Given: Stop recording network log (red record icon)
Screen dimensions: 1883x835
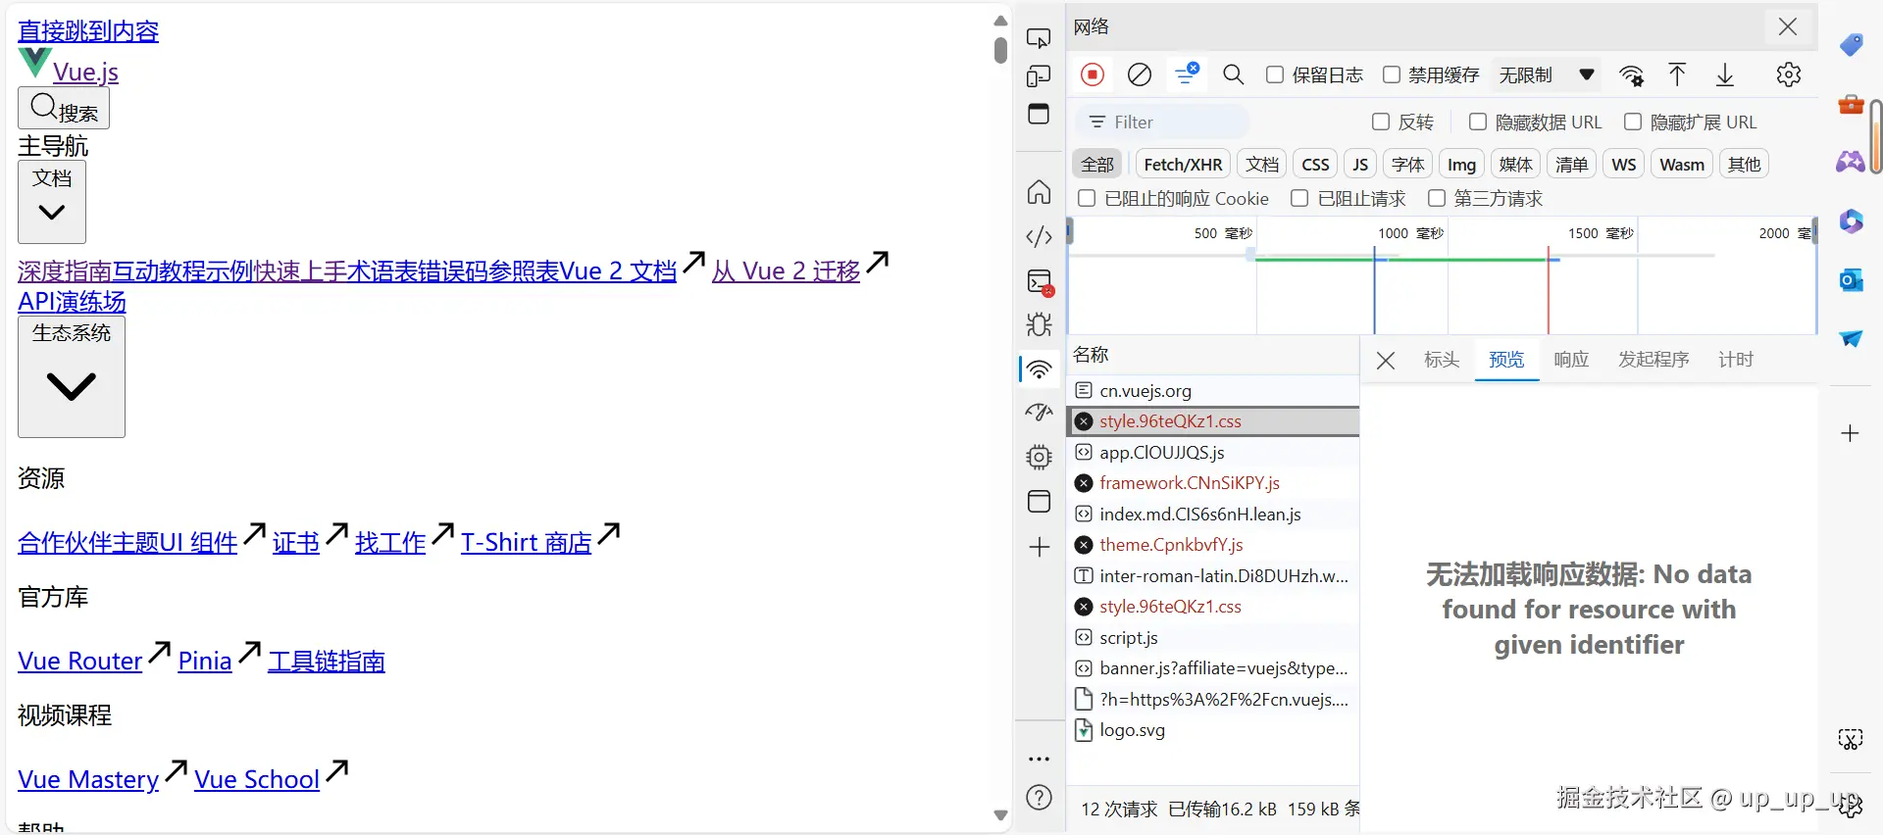Looking at the screenshot, I should point(1093,74).
